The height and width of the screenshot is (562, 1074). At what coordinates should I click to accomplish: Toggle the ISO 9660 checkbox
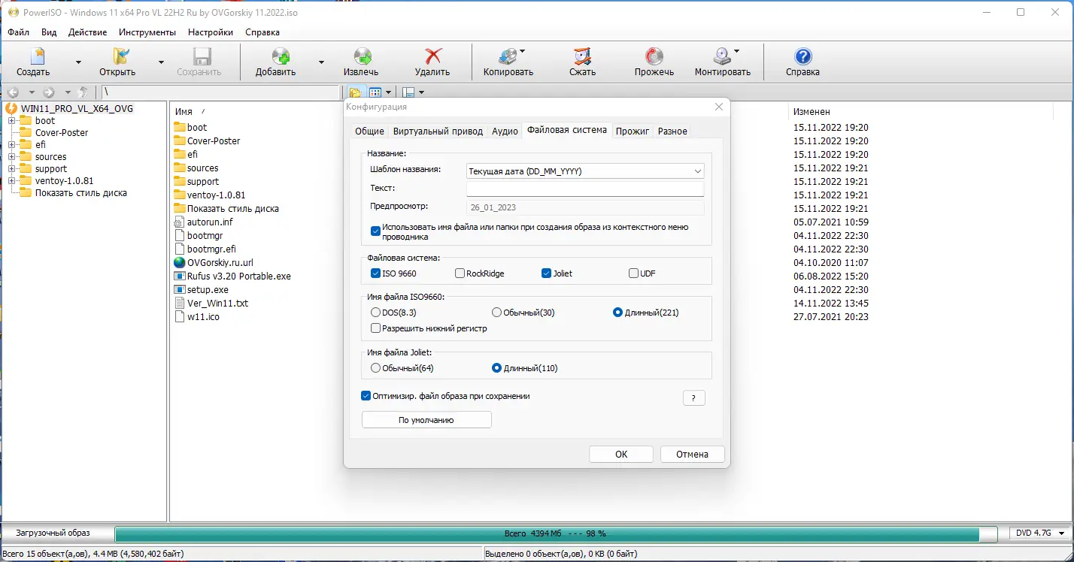[375, 273]
